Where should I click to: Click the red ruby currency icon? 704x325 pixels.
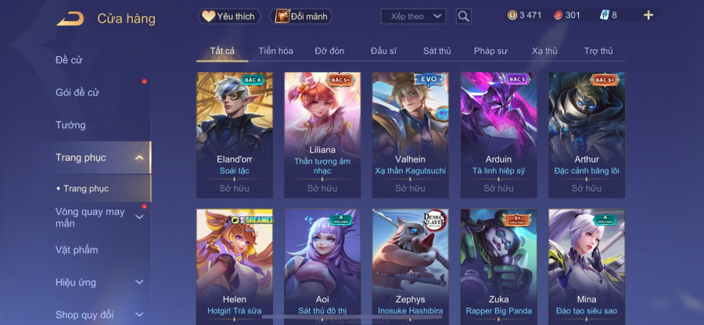pos(558,16)
